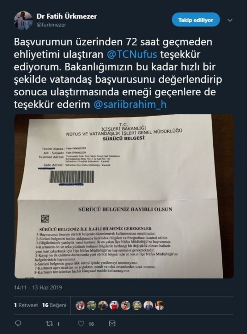Open the sixth liker avatar

137,305
